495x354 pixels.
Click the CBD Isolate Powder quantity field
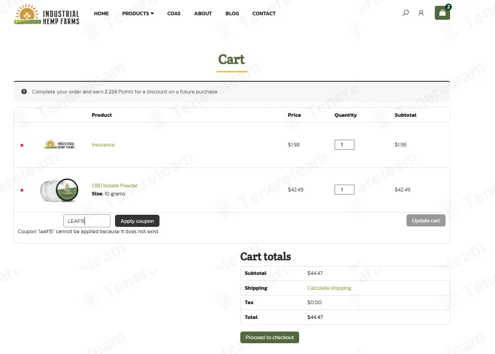pyautogui.click(x=345, y=190)
